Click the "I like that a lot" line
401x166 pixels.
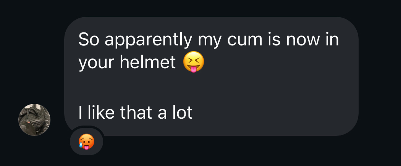click(x=135, y=112)
